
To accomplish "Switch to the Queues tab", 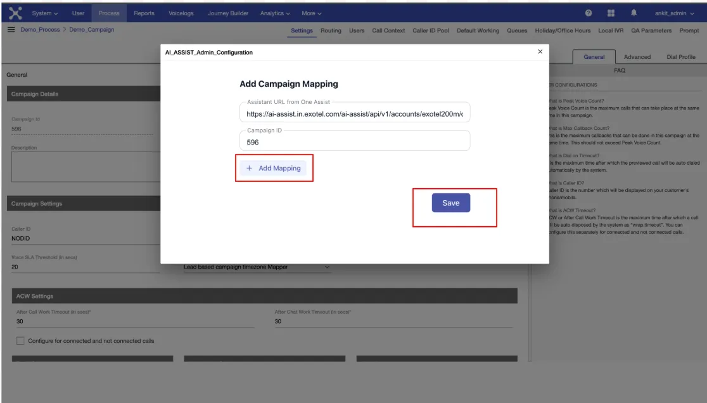I will coord(517,30).
